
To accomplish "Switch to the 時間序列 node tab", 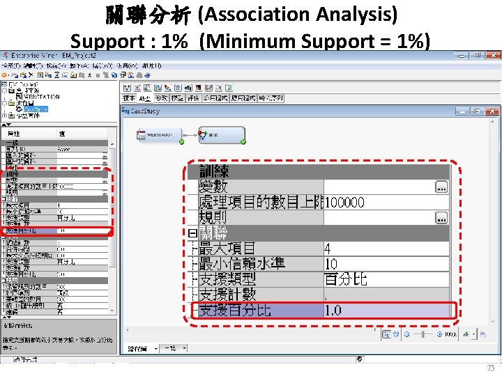I will click(271, 98).
